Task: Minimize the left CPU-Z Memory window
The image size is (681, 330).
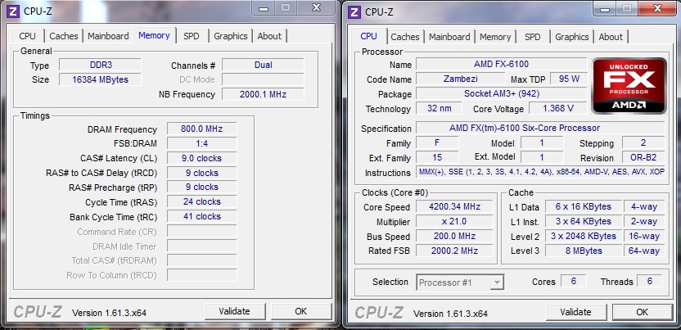Action: [x=264, y=8]
